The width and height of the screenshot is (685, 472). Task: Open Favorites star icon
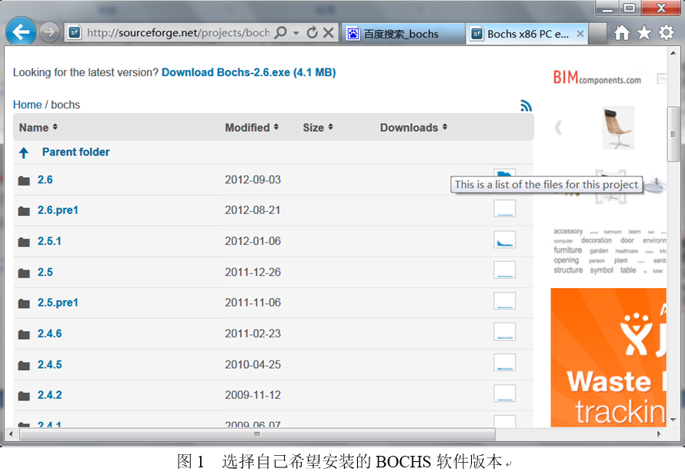coord(644,32)
